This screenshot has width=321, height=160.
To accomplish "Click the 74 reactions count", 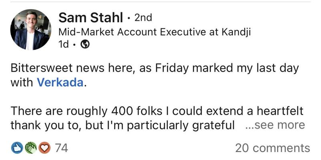I will (x=61, y=148).
